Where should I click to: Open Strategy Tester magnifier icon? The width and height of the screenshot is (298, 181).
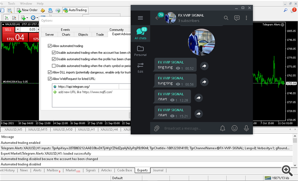point(10,10)
